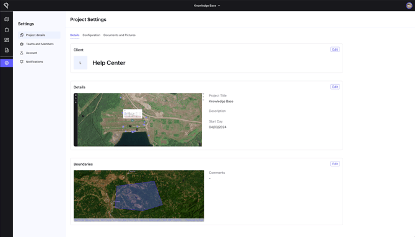The width and height of the screenshot is (415, 237).
Task: Click the Account person icon
Action: 22,53
